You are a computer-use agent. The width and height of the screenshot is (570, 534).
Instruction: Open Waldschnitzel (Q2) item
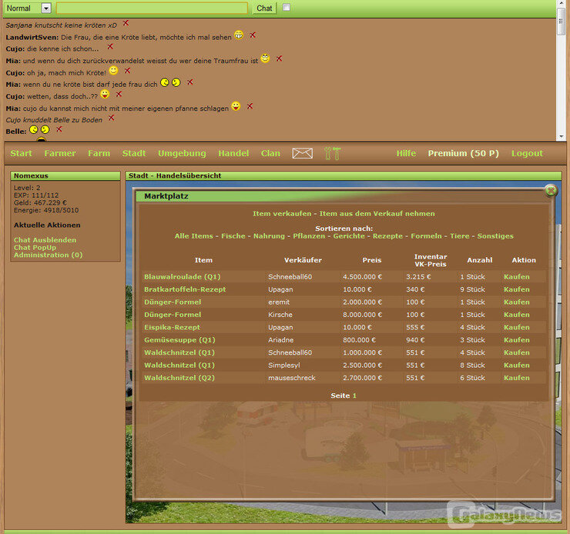click(x=179, y=378)
